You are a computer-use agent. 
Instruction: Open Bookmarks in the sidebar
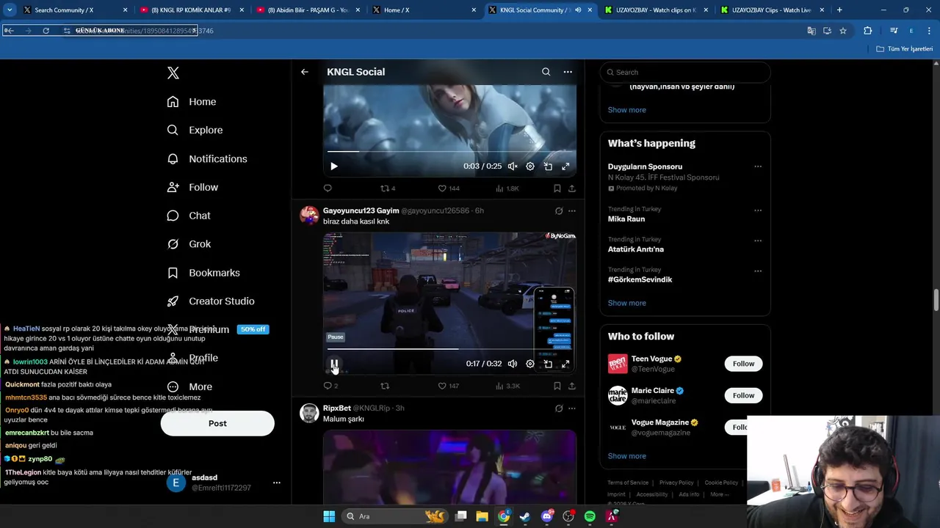(x=203, y=273)
